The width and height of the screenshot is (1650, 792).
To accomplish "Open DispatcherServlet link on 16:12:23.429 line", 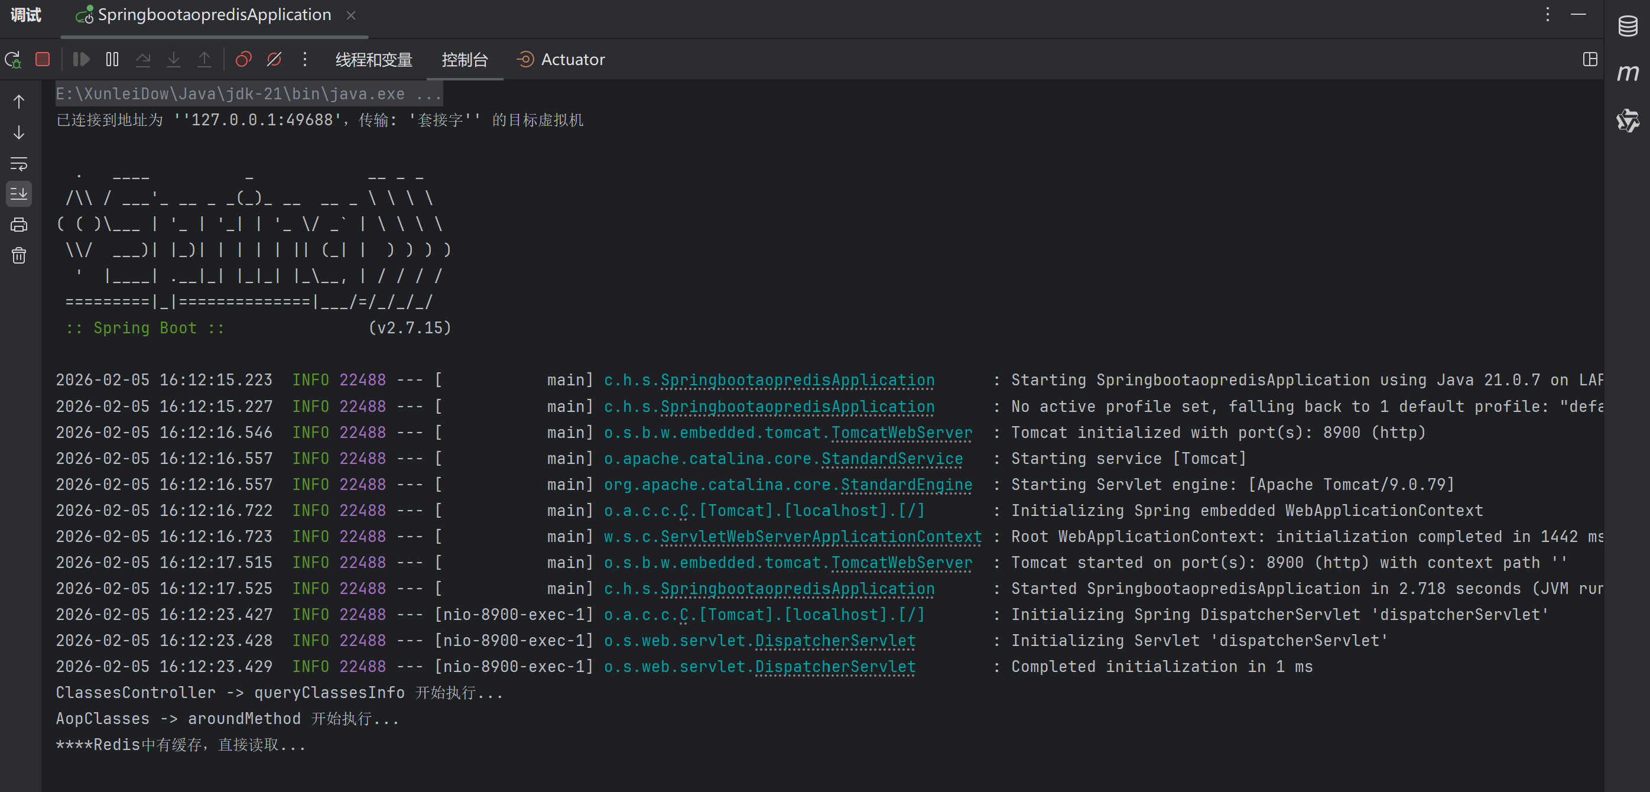I will tap(835, 667).
